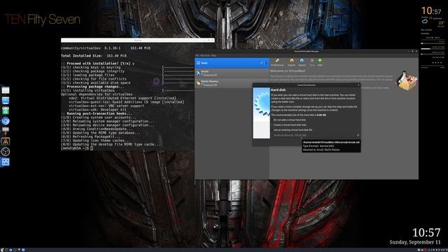Open the red 'A' dock icon
Screen dimensions: 448x252
(x=6, y=141)
